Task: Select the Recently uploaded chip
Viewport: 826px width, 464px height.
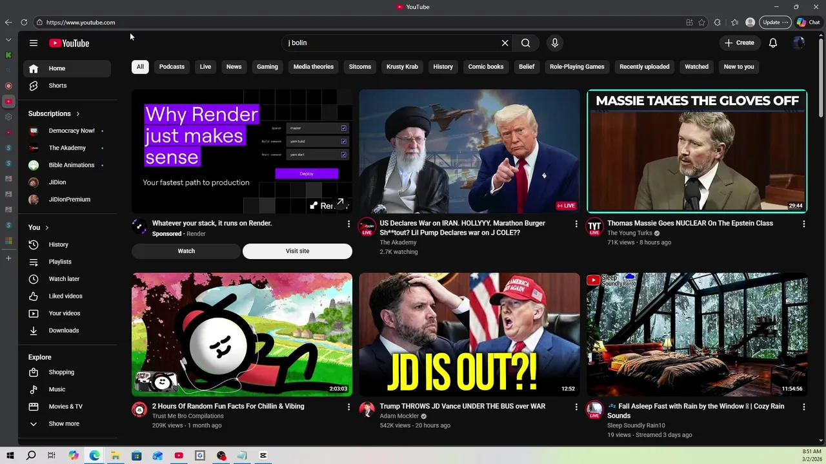Action: (x=645, y=67)
